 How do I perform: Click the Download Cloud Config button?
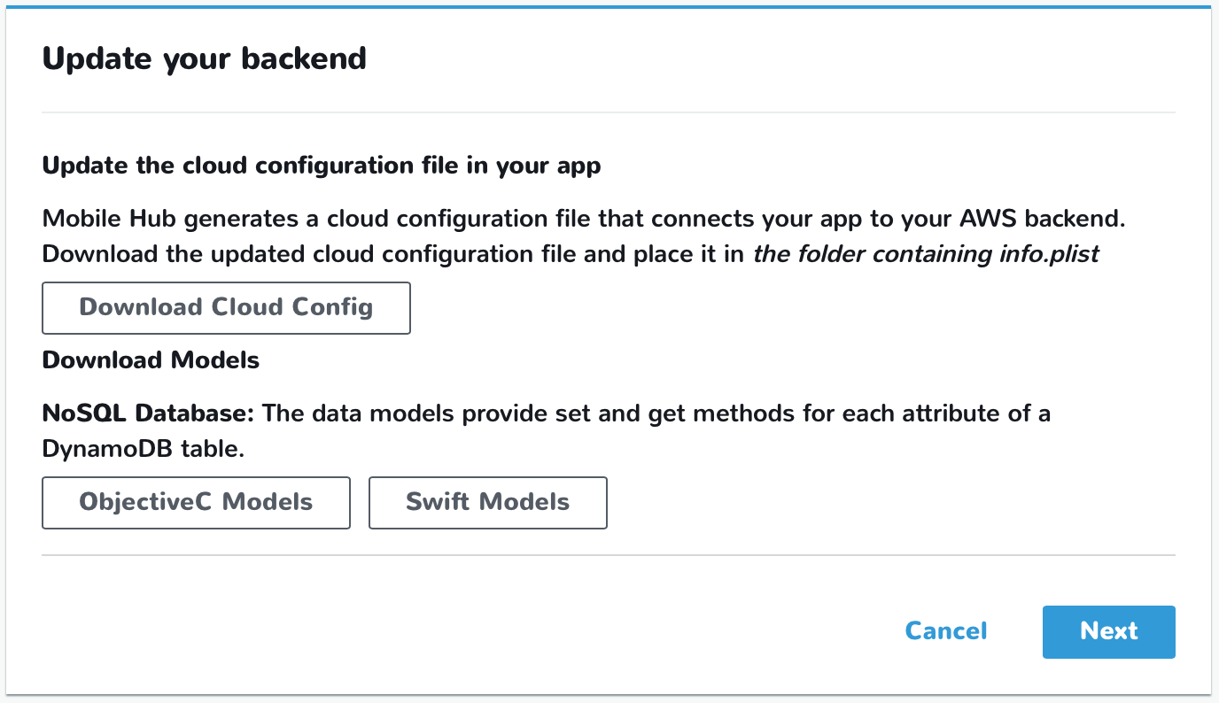pos(226,307)
